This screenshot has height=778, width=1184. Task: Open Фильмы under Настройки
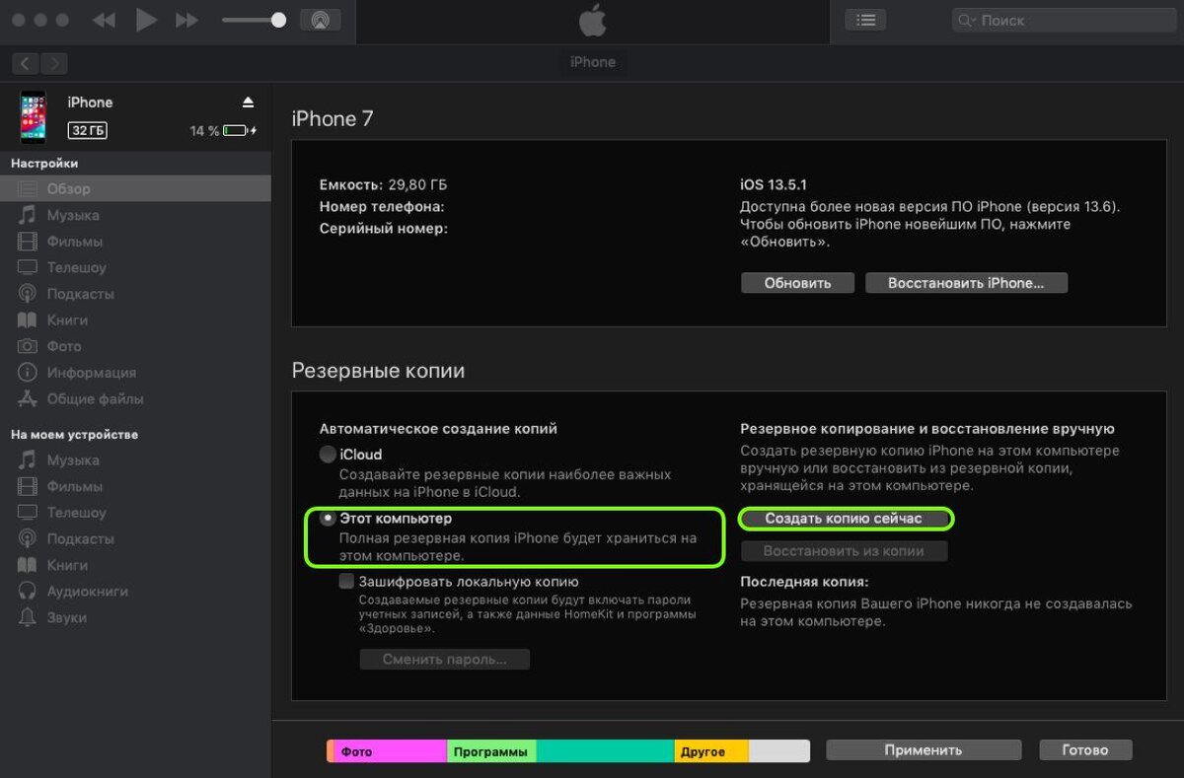click(x=135, y=242)
